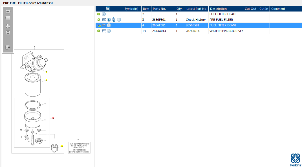
Task: Click part number 2874A014 in Parts No. column
Action: pyautogui.click(x=163, y=31)
